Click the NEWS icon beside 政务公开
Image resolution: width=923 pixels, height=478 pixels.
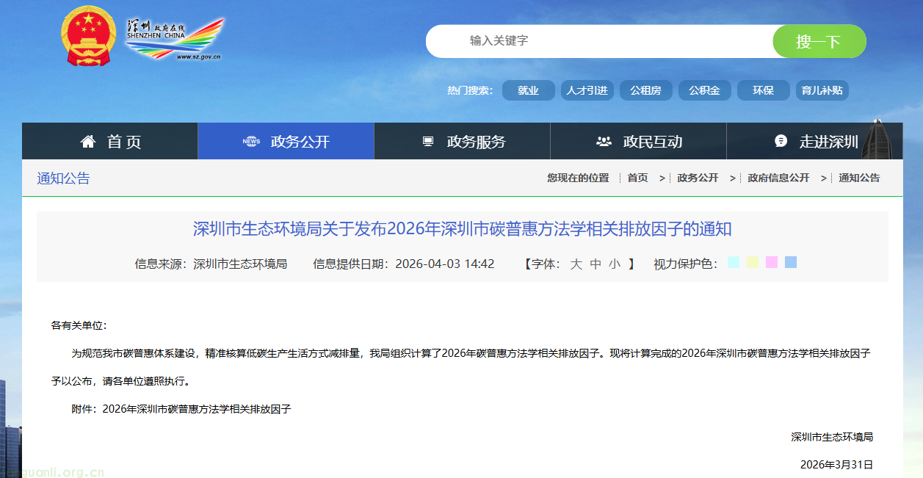coord(252,141)
